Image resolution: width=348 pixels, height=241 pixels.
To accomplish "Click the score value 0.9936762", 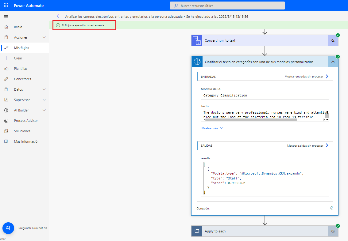I will click(236, 183).
